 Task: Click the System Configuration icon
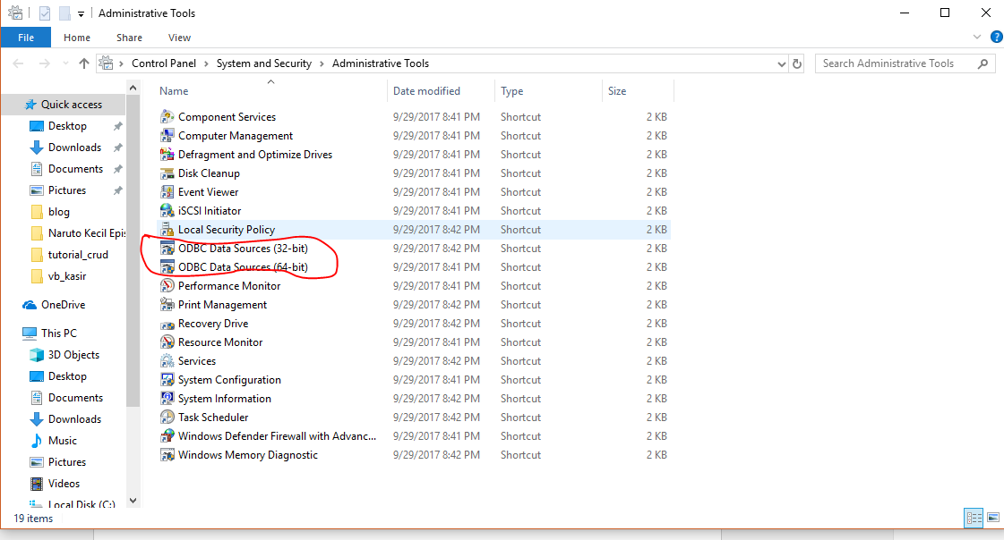coord(167,380)
